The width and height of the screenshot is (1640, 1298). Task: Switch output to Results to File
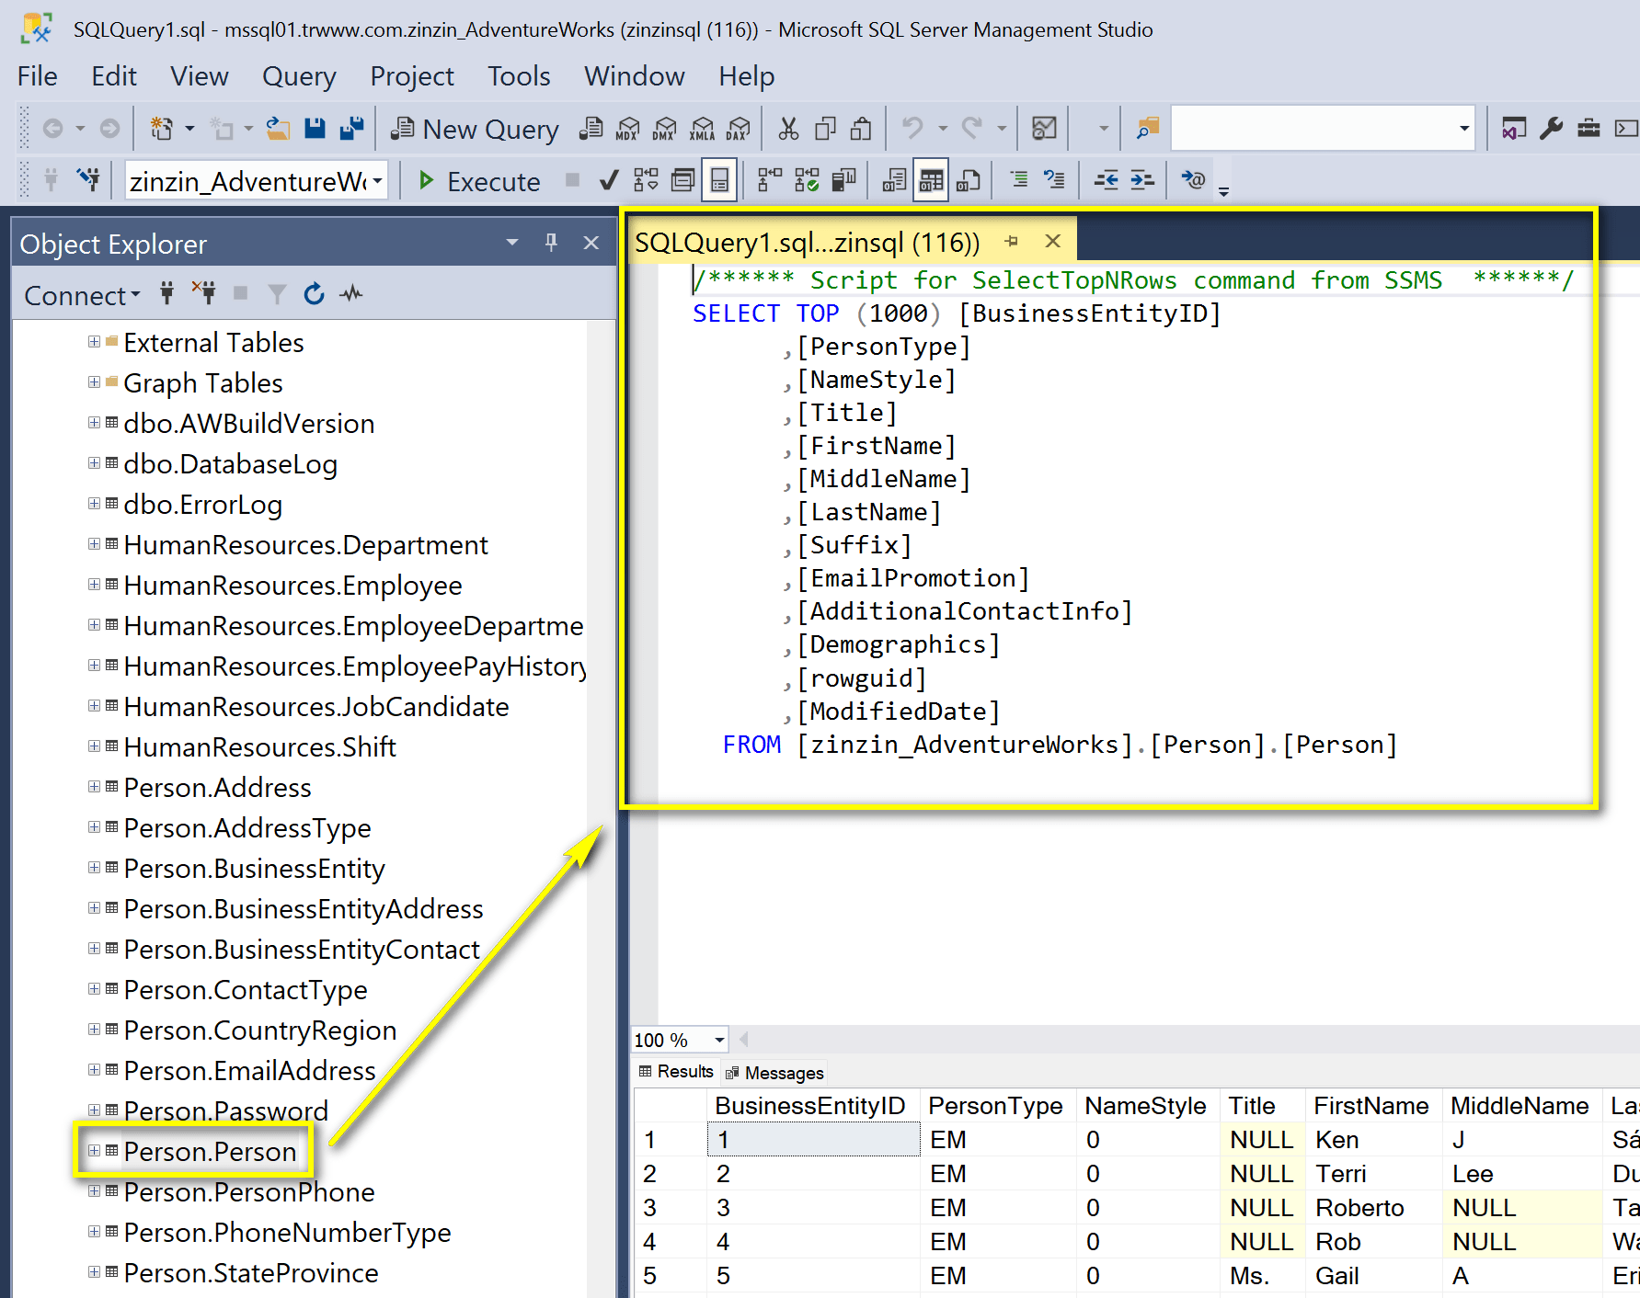(x=968, y=180)
